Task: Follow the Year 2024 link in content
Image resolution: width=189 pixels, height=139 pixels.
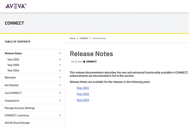Action: [83, 100]
